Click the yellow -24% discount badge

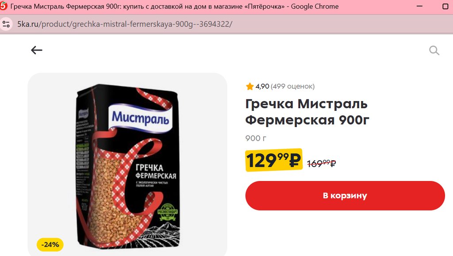50,245
